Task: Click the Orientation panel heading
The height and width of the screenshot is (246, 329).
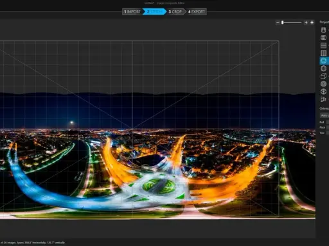Action: [x=325, y=108]
